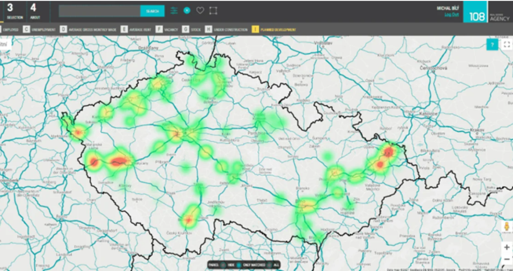Image resolution: width=513 pixels, height=271 pixels.
Task: Focus the search input field
Action: click(x=99, y=11)
